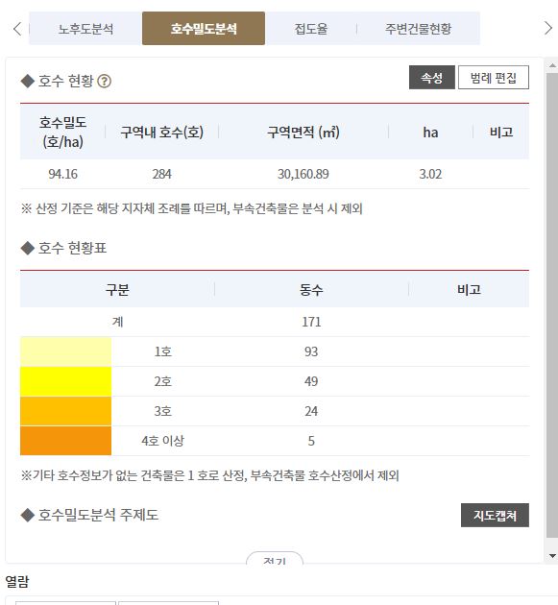Click the partially visible 접기 collapse button
The image size is (558, 605).
(x=275, y=559)
